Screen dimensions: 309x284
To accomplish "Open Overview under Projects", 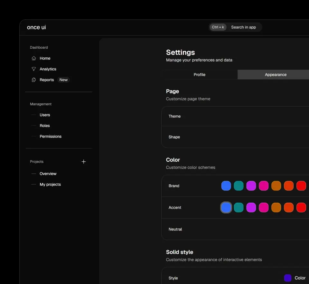I will (48, 174).
